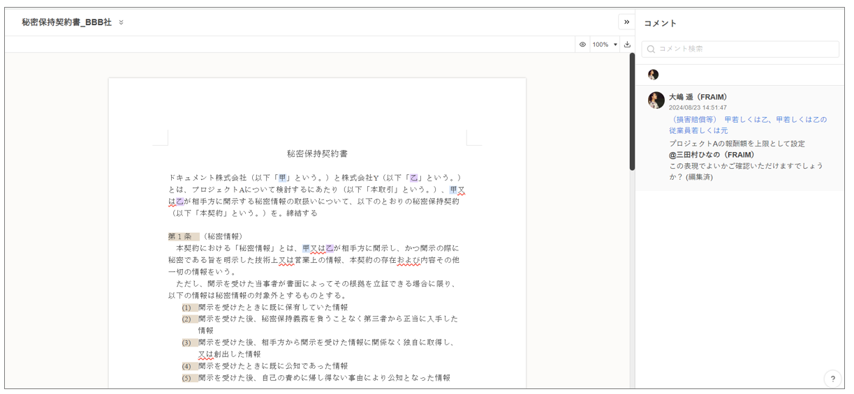Click the small user avatar filter above comments
854x394 pixels.
click(x=653, y=75)
